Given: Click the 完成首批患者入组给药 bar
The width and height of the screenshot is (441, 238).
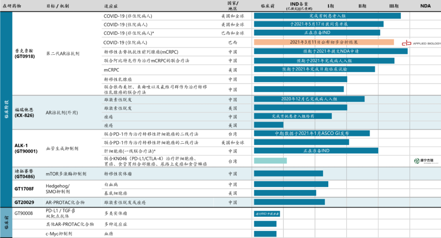Looking at the screenshot, I should point(293,116).
